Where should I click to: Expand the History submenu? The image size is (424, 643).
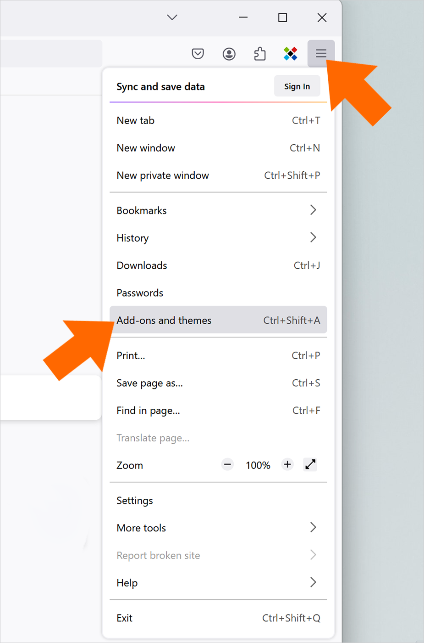tap(218, 238)
